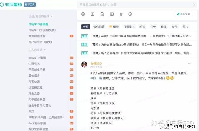Click unread badge next to 平民创业手册
The height and width of the screenshot is (131, 199).
(72, 69)
